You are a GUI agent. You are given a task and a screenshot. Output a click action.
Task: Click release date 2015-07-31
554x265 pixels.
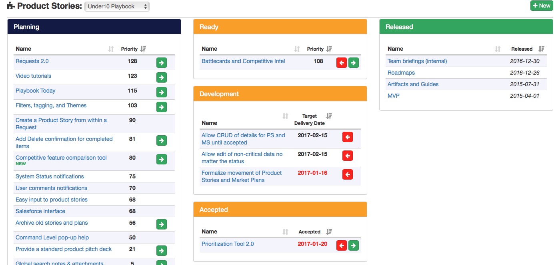point(525,84)
